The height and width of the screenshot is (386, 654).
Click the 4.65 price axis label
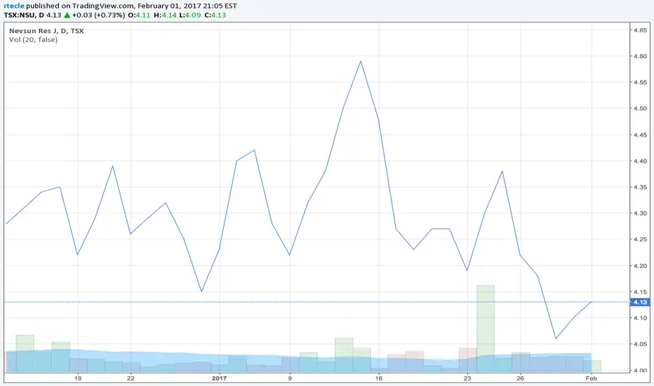point(640,30)
